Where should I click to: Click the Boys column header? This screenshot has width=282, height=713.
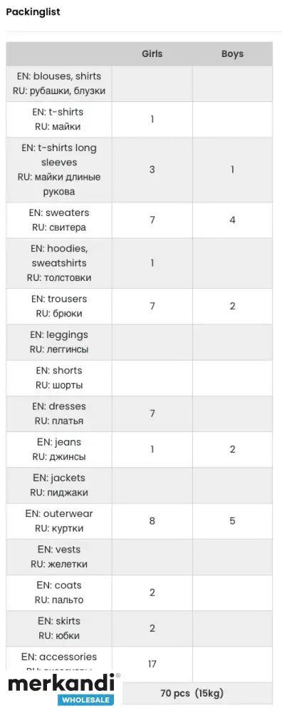[232, 53]
